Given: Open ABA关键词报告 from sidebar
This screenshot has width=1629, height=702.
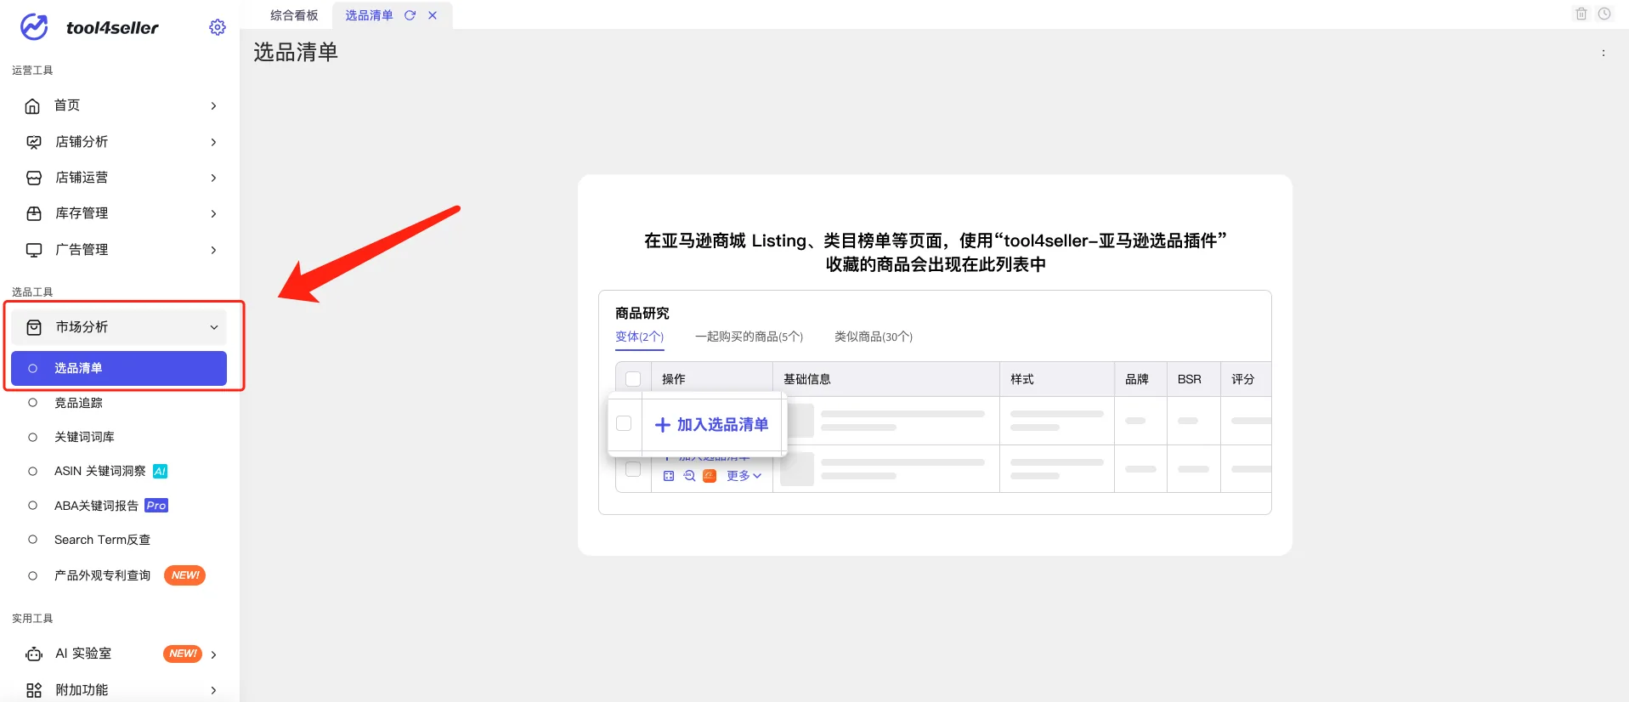Looking at the screenshot, I should [96, 506].
